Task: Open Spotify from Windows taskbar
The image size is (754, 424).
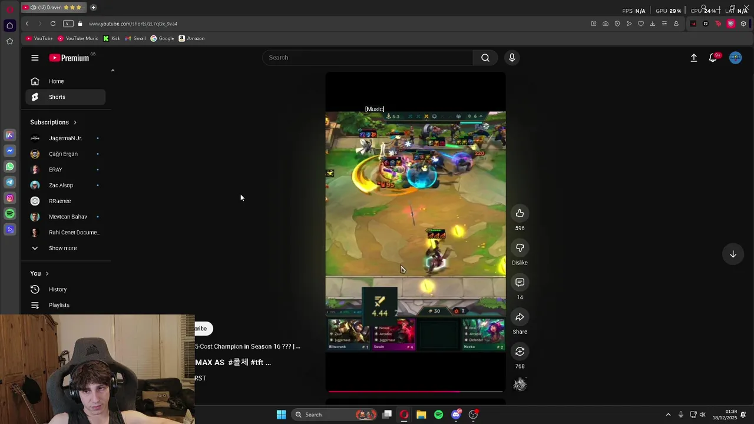Action: tap(438, 415)
